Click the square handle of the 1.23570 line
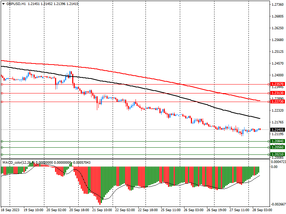This screenshot has height=214, width=286. [2, 85]
